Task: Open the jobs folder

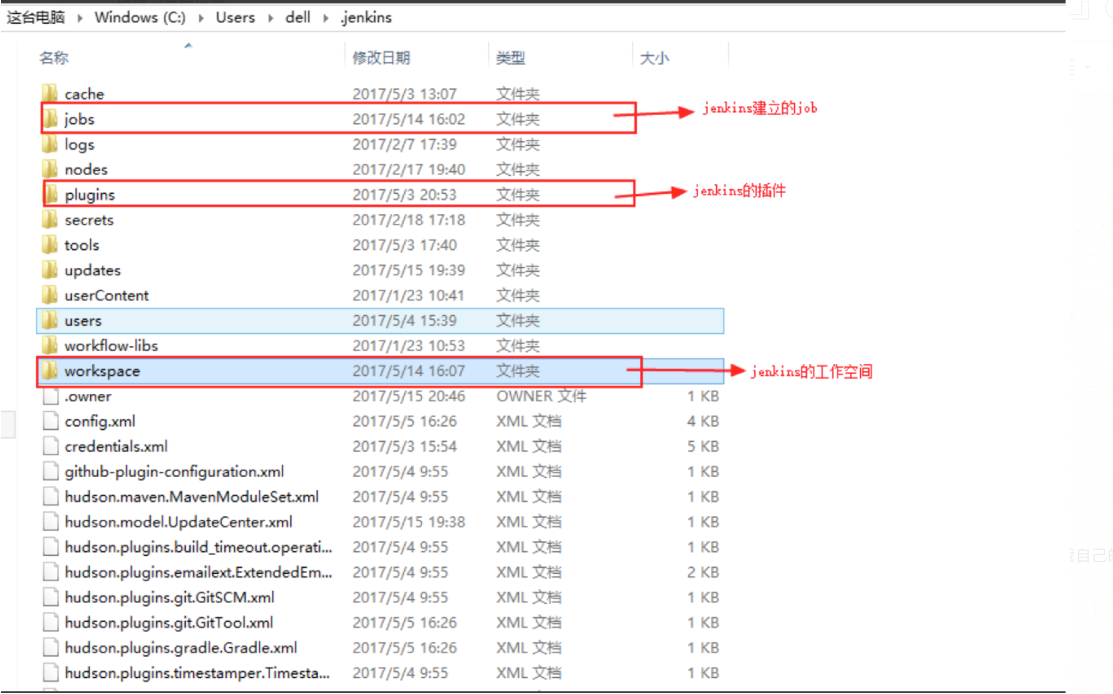Action: coord(79,119)
